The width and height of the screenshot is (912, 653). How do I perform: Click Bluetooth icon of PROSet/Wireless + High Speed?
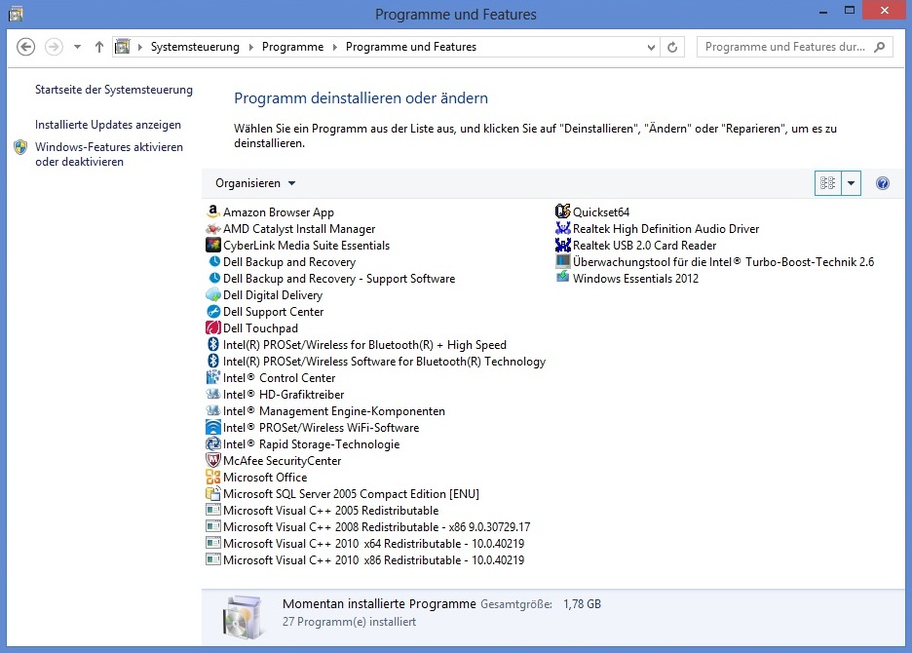coord(213,345)
